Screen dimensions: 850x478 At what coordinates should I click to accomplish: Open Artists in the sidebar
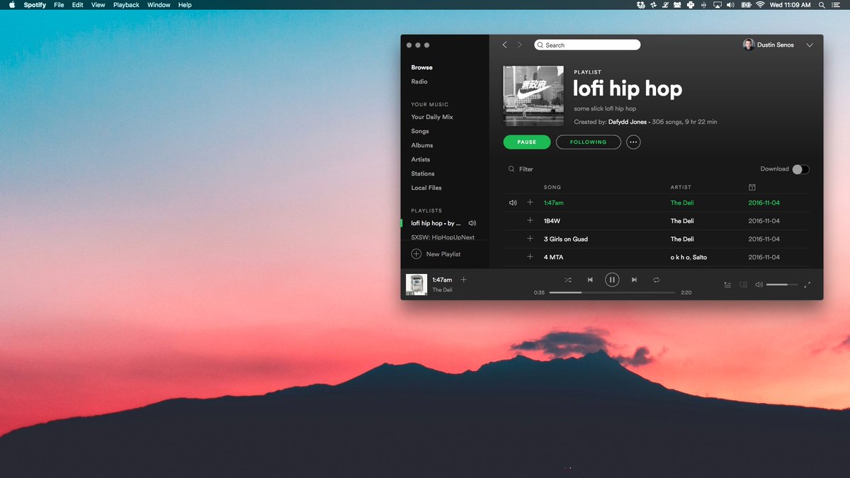pos(421,159)
